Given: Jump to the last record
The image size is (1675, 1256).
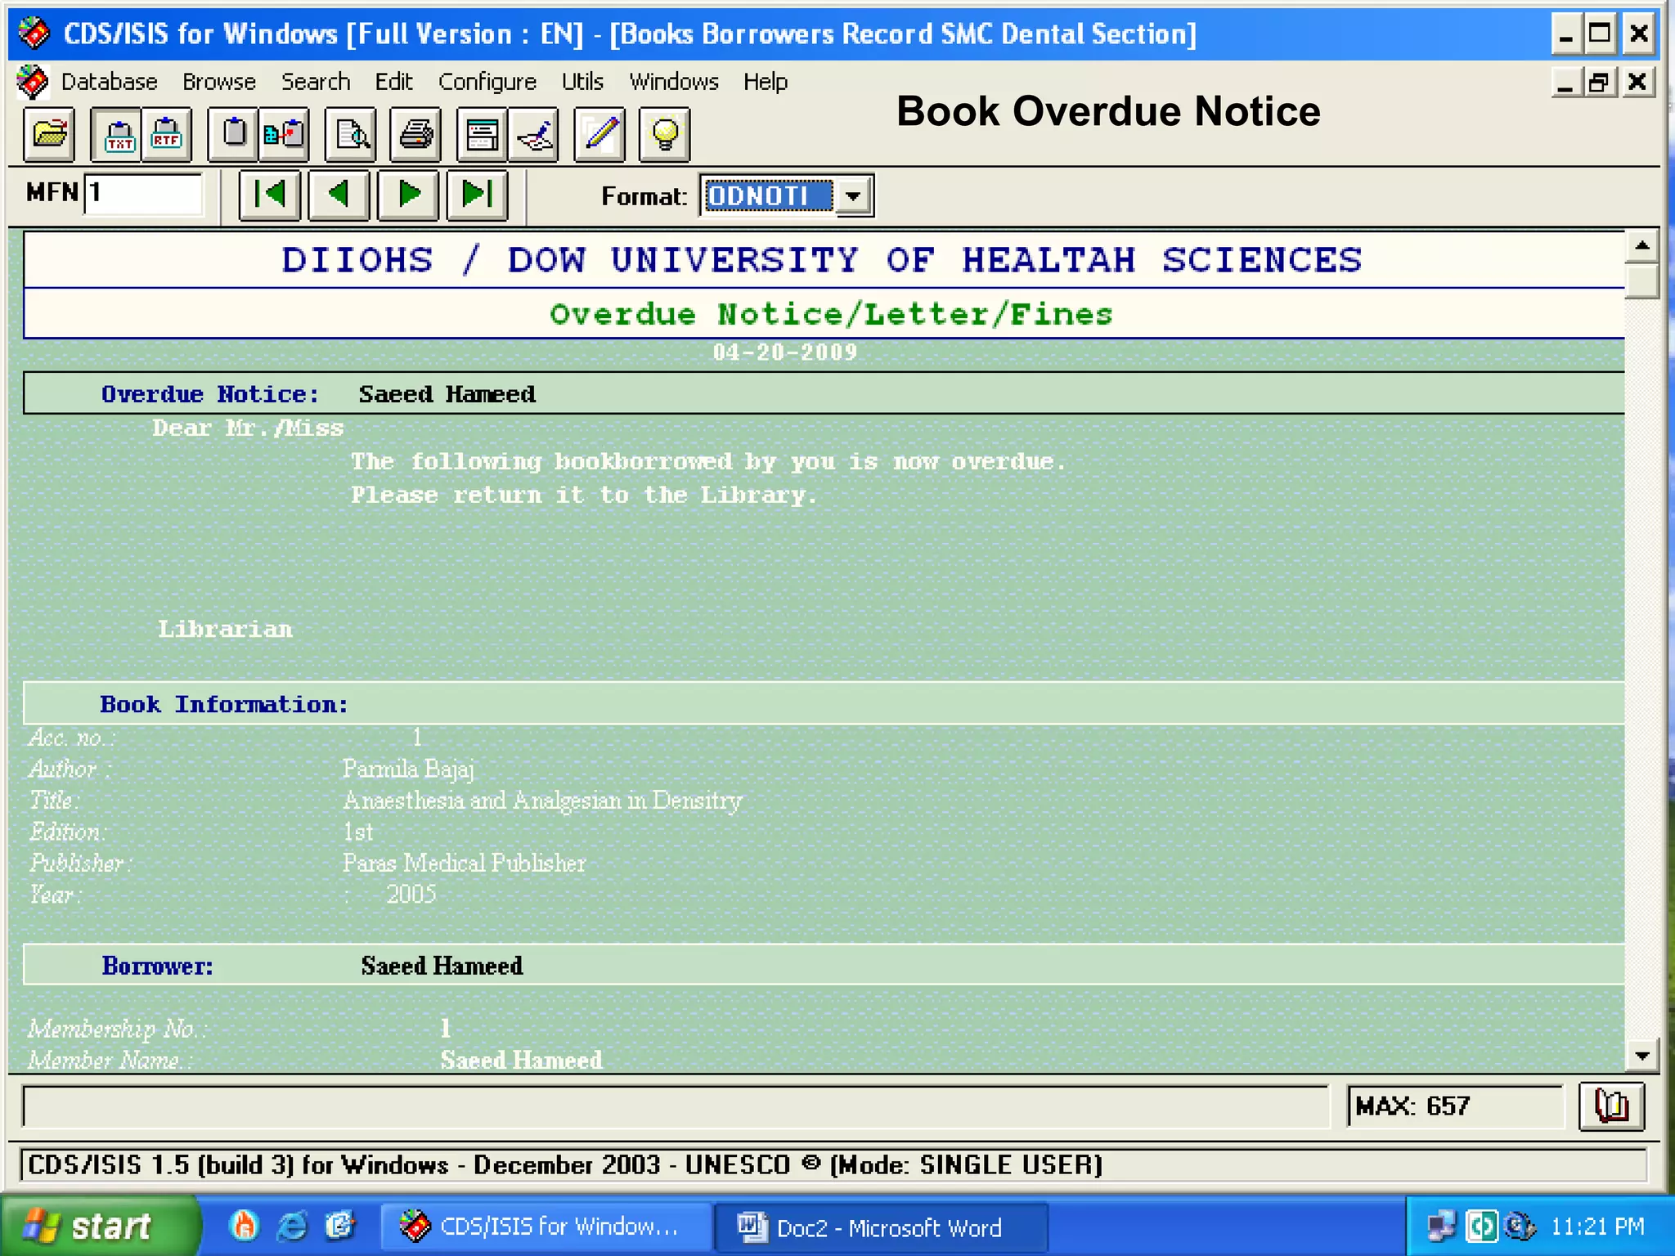Looking at the screenshot, I should point(477,195).
